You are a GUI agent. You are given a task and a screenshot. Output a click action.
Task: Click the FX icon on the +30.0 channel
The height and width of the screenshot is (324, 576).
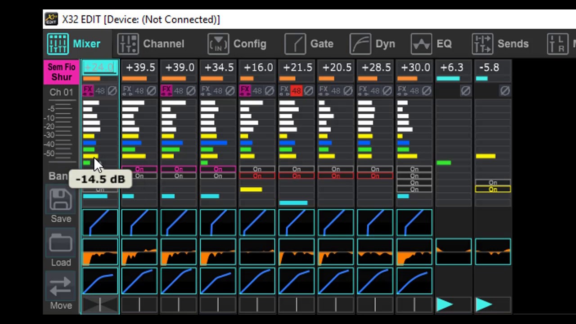point(402,91)
